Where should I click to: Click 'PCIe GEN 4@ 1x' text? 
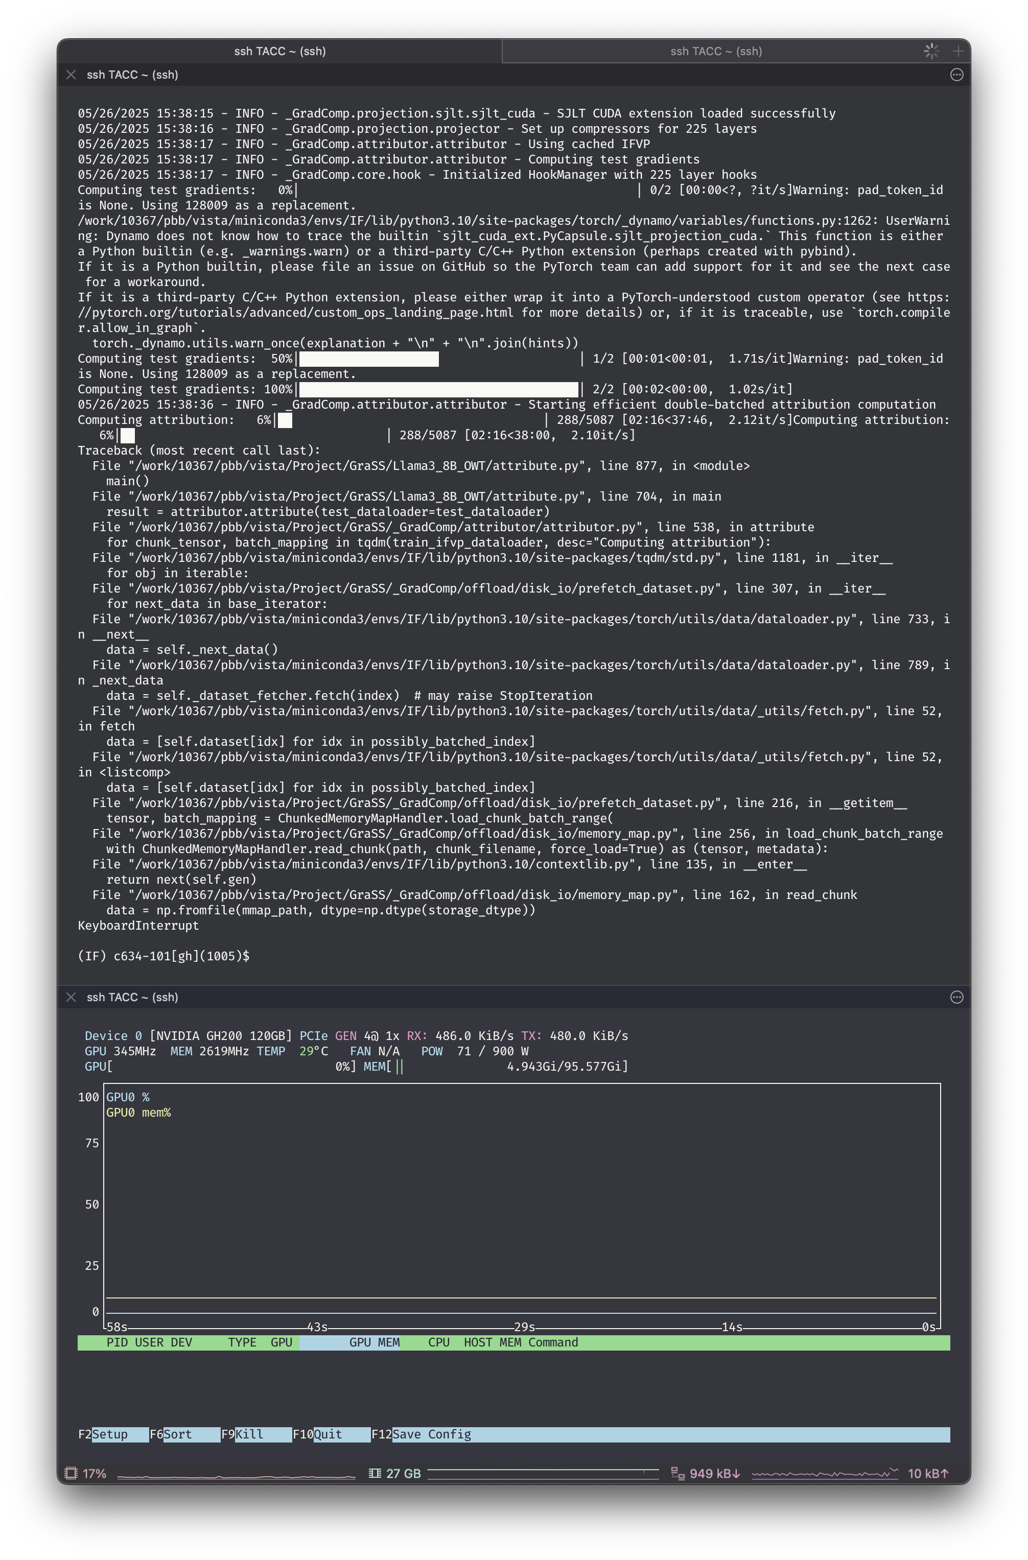pyautogui.click(x=349, y=1035)
